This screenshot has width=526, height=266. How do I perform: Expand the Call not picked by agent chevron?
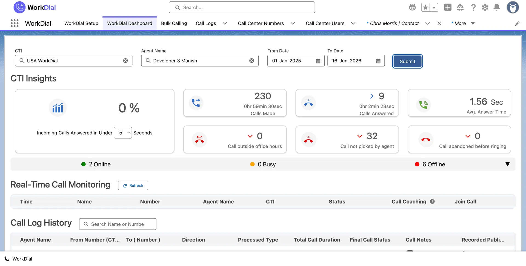click(360, 136)
